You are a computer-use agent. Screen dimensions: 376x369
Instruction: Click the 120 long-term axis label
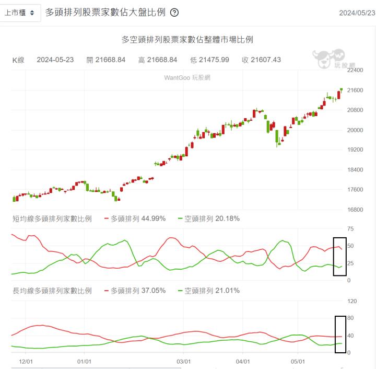pos(352,302)
